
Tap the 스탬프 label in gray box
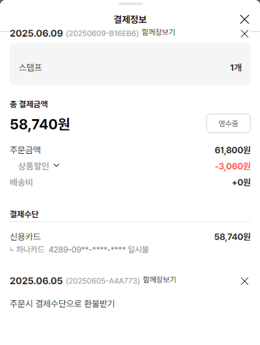pyautogui.click(x=31, y=67)
